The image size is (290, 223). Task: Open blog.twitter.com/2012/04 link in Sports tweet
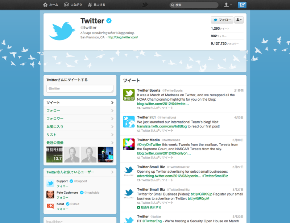tap(163, 104)
